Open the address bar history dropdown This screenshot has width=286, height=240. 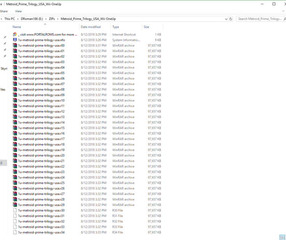[226, 19]
